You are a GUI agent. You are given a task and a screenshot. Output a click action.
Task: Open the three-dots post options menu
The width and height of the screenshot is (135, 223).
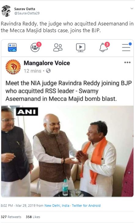click(x=127, y=62)
